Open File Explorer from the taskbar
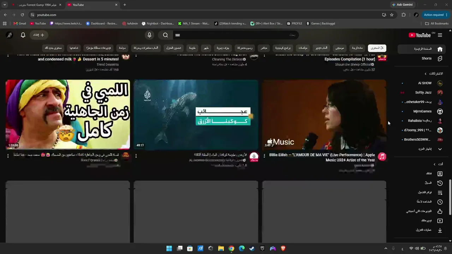 (221, 248)
